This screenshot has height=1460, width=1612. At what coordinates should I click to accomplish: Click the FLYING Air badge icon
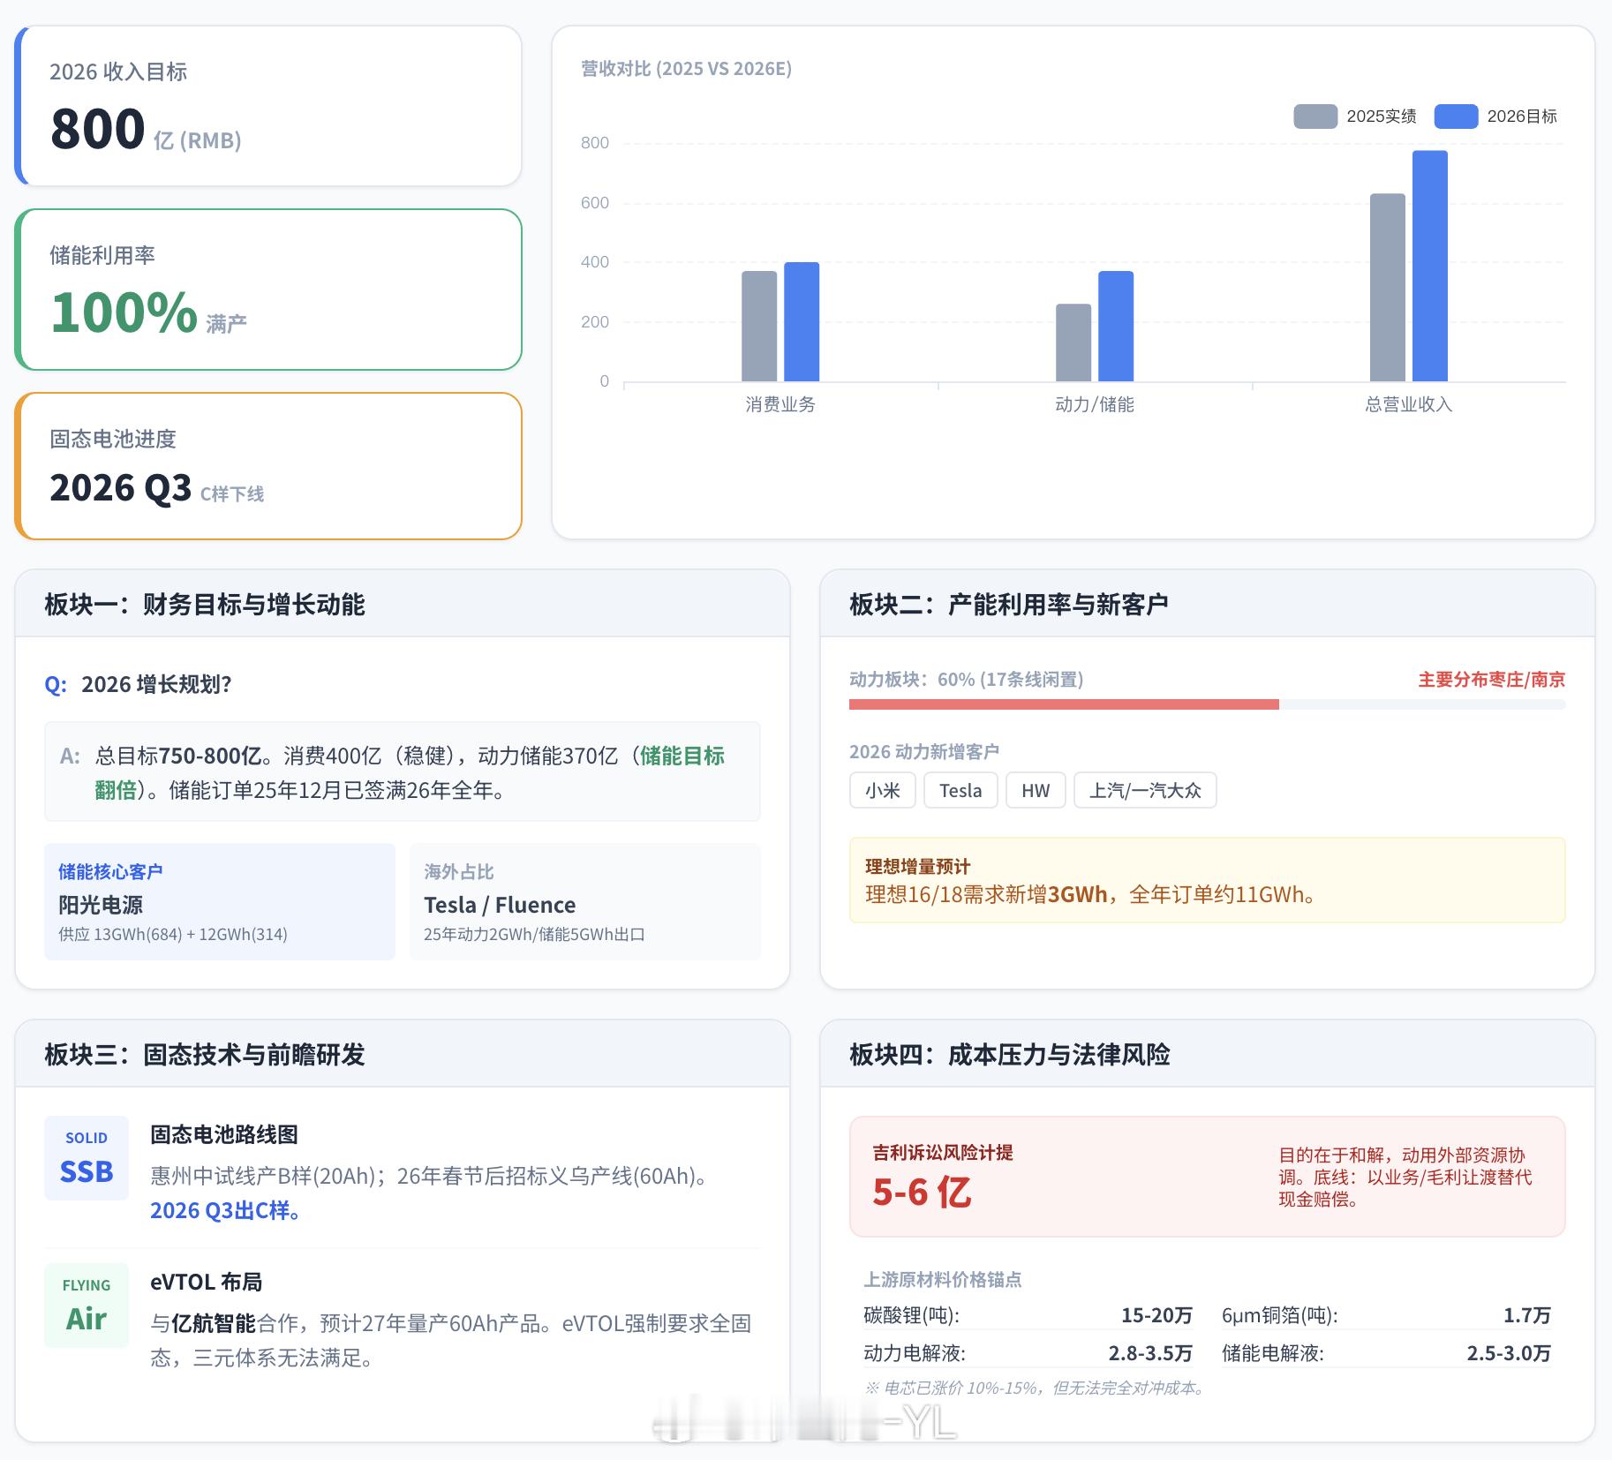(87, 1306)
